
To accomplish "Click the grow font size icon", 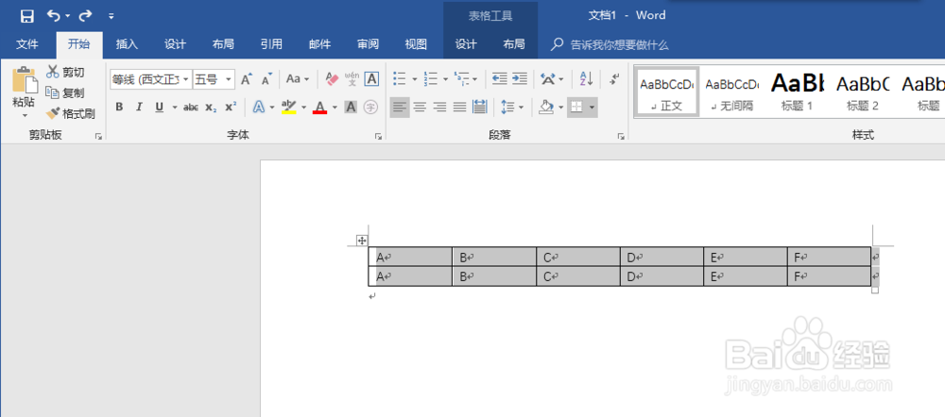I will 247,79.
